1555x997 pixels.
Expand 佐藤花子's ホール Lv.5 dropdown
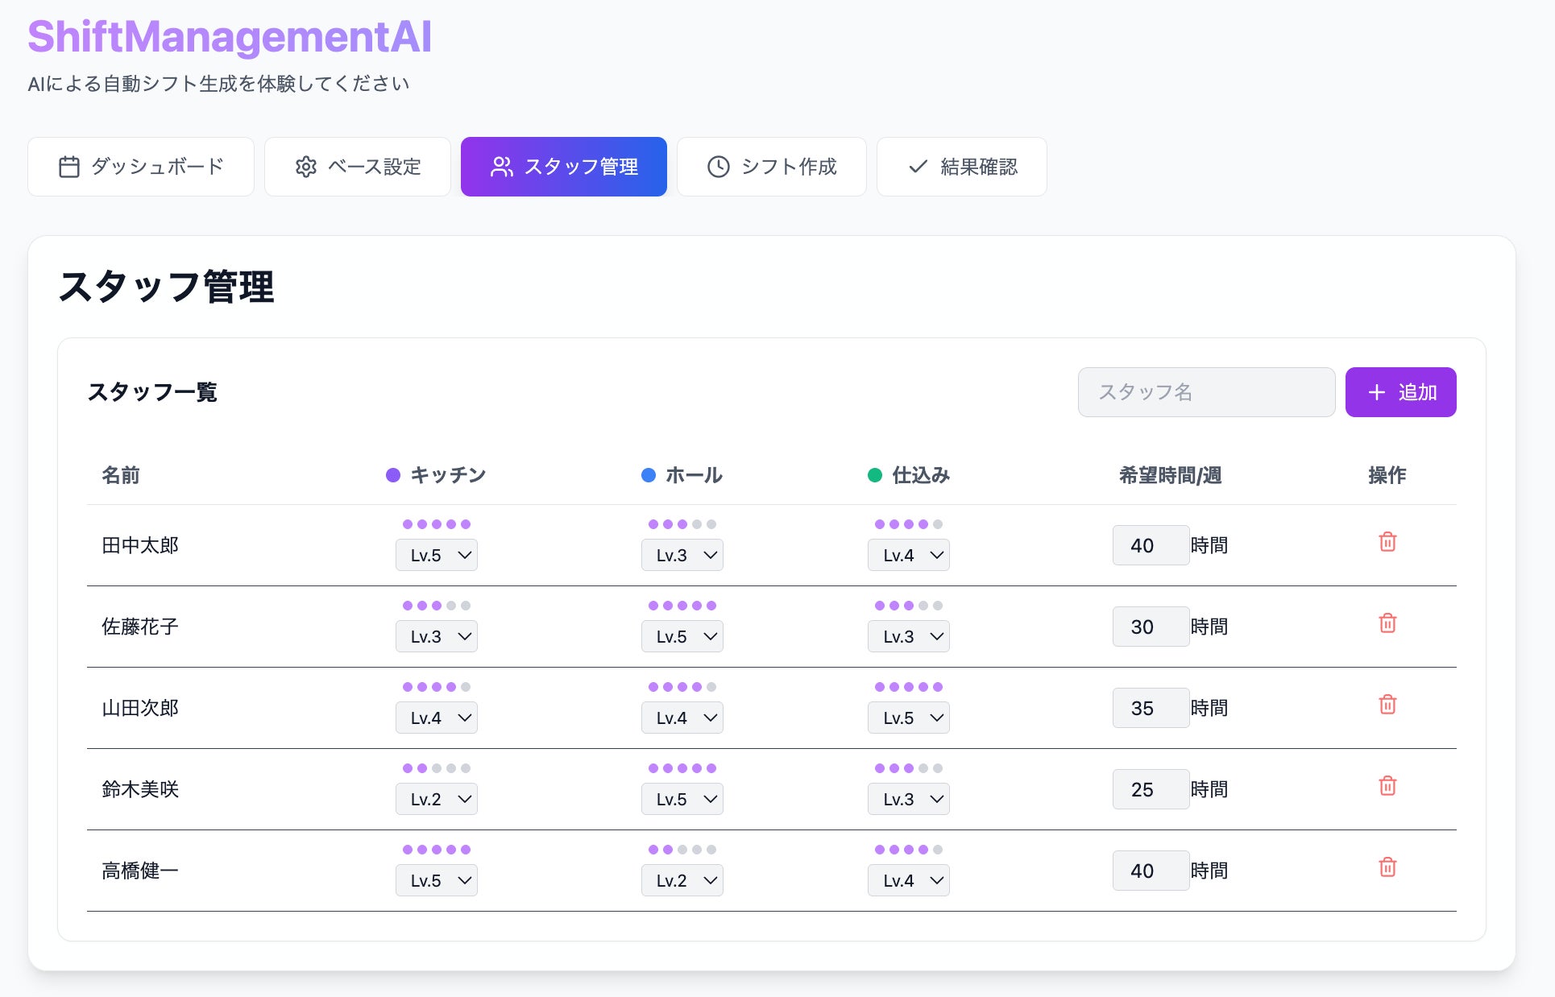tap(682, 637)
